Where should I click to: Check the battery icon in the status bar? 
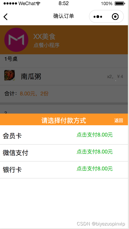click(x=120, y=3)
